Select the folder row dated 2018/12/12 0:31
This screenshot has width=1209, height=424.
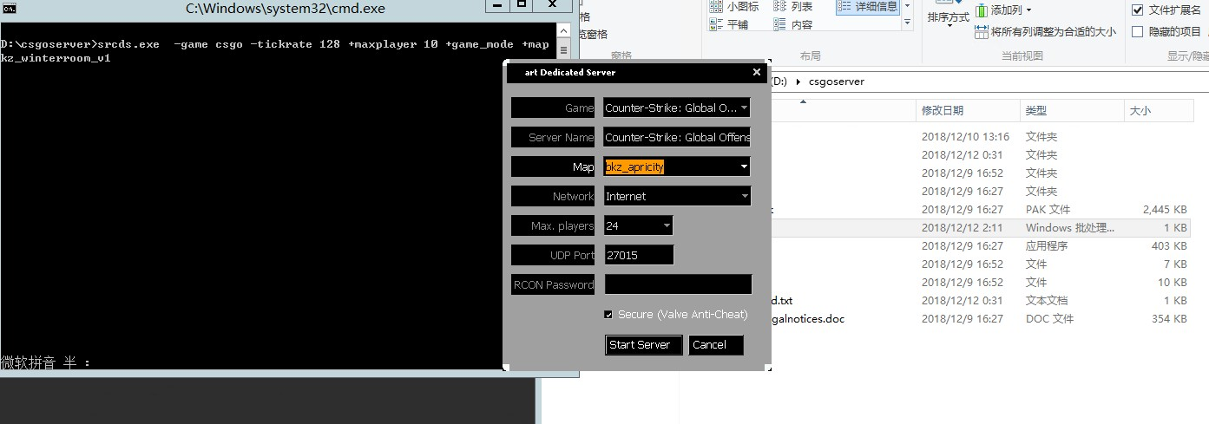pos(981,155)
